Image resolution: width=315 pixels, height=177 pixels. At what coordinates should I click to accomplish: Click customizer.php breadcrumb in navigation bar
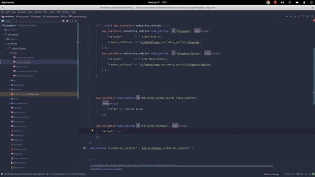point(78,17)
